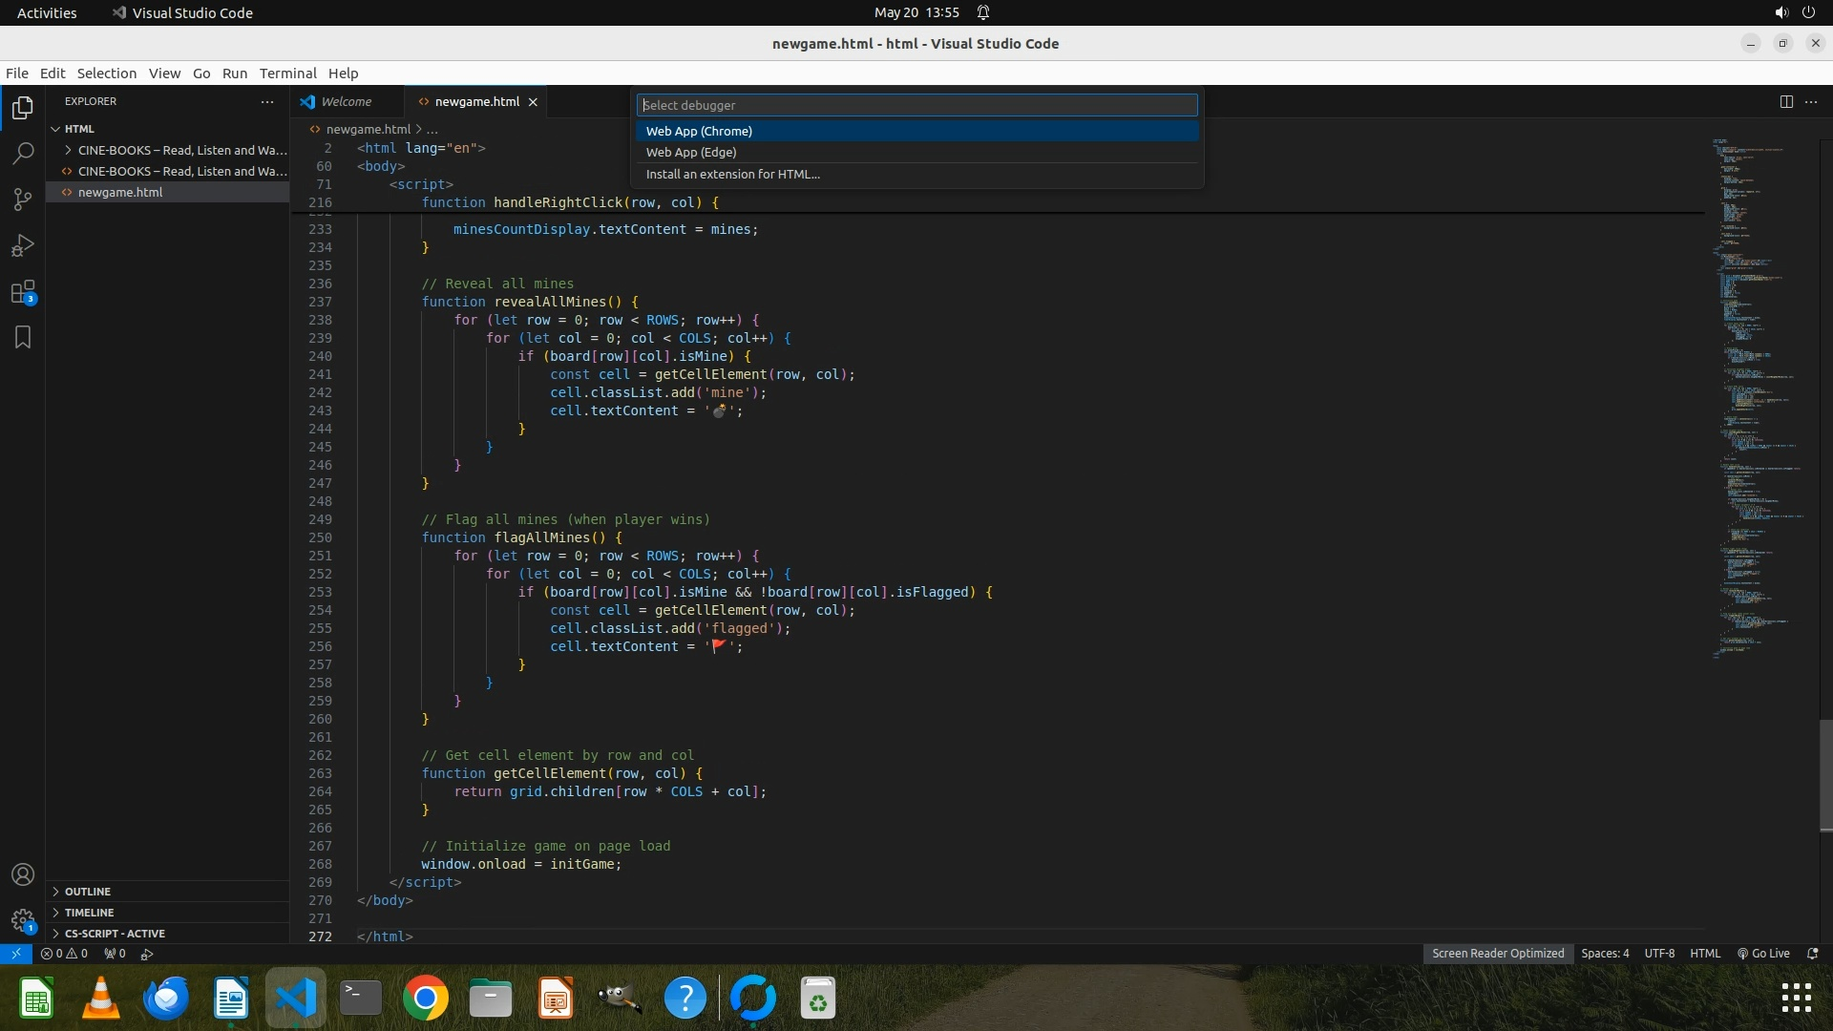Click the Bookmarks icon in activity bar
Viewport: 1833px width, 1031px height.
(23, 337)
